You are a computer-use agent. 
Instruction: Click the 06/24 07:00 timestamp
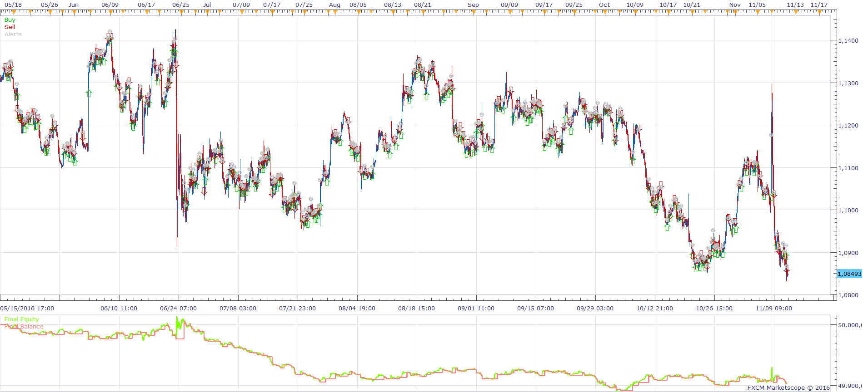[178, 309]
